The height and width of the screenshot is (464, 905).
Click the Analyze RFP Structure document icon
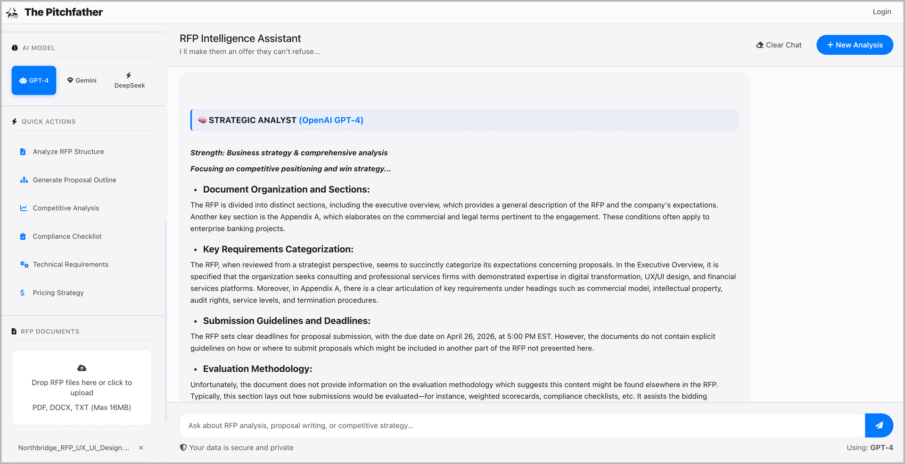click(23, 152)
